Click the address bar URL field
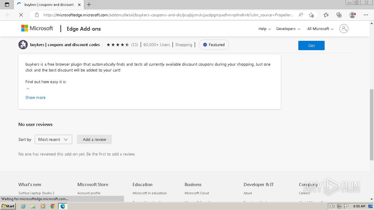The height and width of the screenshot is (210, 374). click(x=168, y=15)
